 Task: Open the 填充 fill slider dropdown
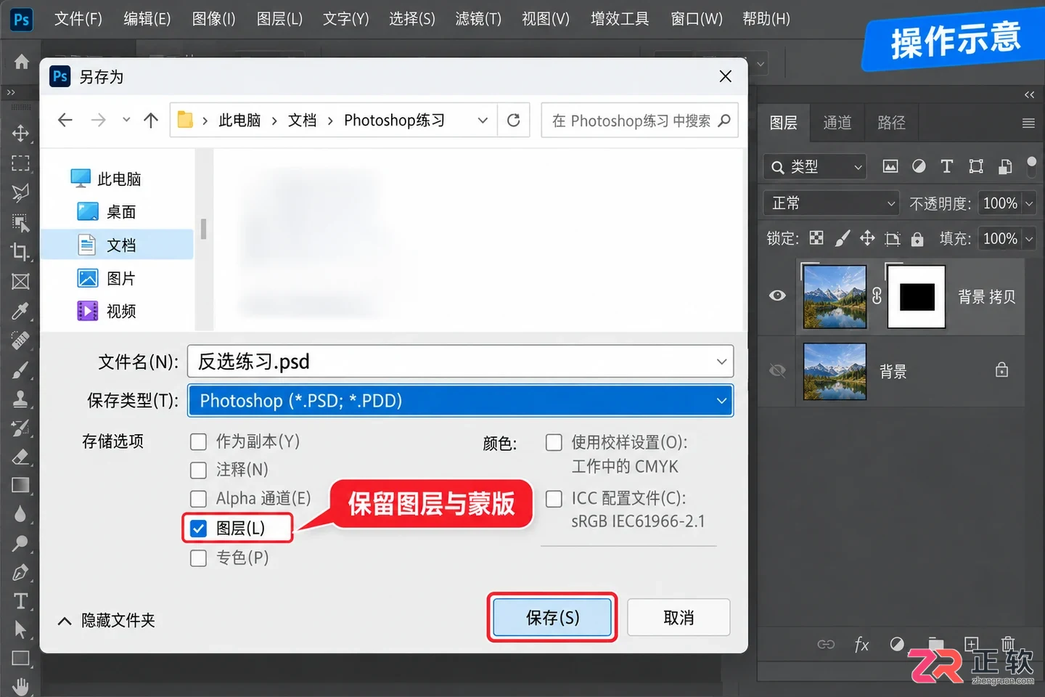click(x=1029, y=239)
